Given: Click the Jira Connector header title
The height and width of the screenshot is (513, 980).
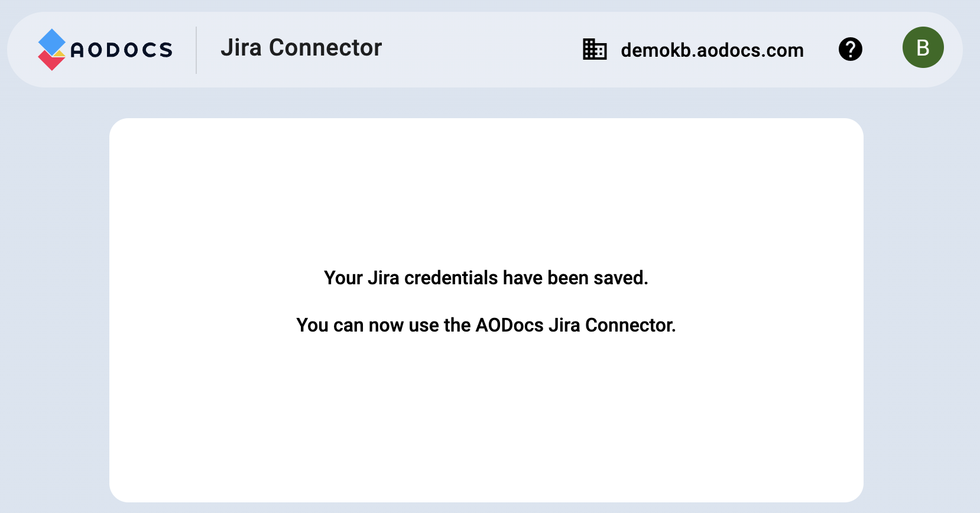Looking at the screenshot, I should tap(301, 48).
